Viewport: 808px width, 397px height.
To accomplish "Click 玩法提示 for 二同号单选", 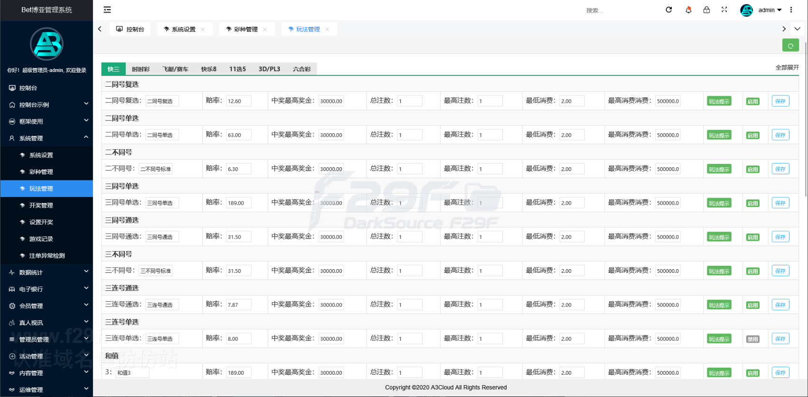I will tap(719, 135).
